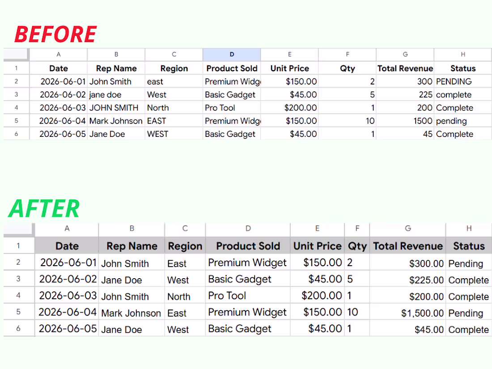Click 'Product Sold' header in BEFORE table
This screenshot has height=369, width=492.
point(232,68)
